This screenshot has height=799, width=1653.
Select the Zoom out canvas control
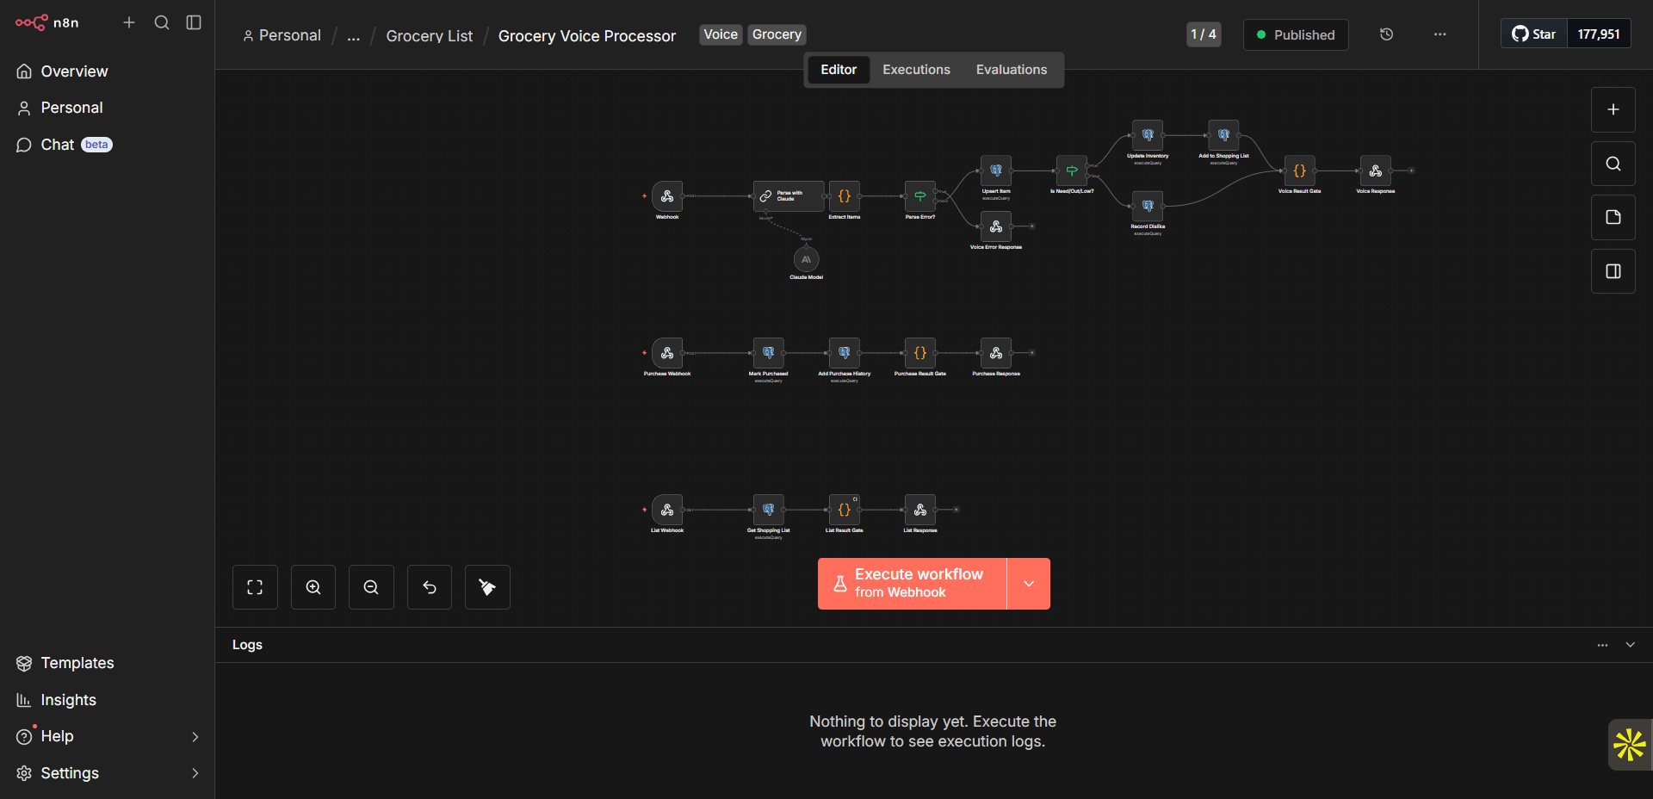370,586
